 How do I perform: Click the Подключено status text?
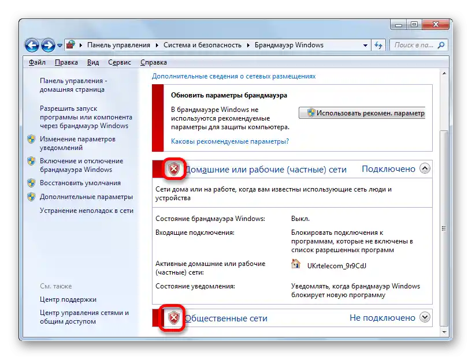388,169
